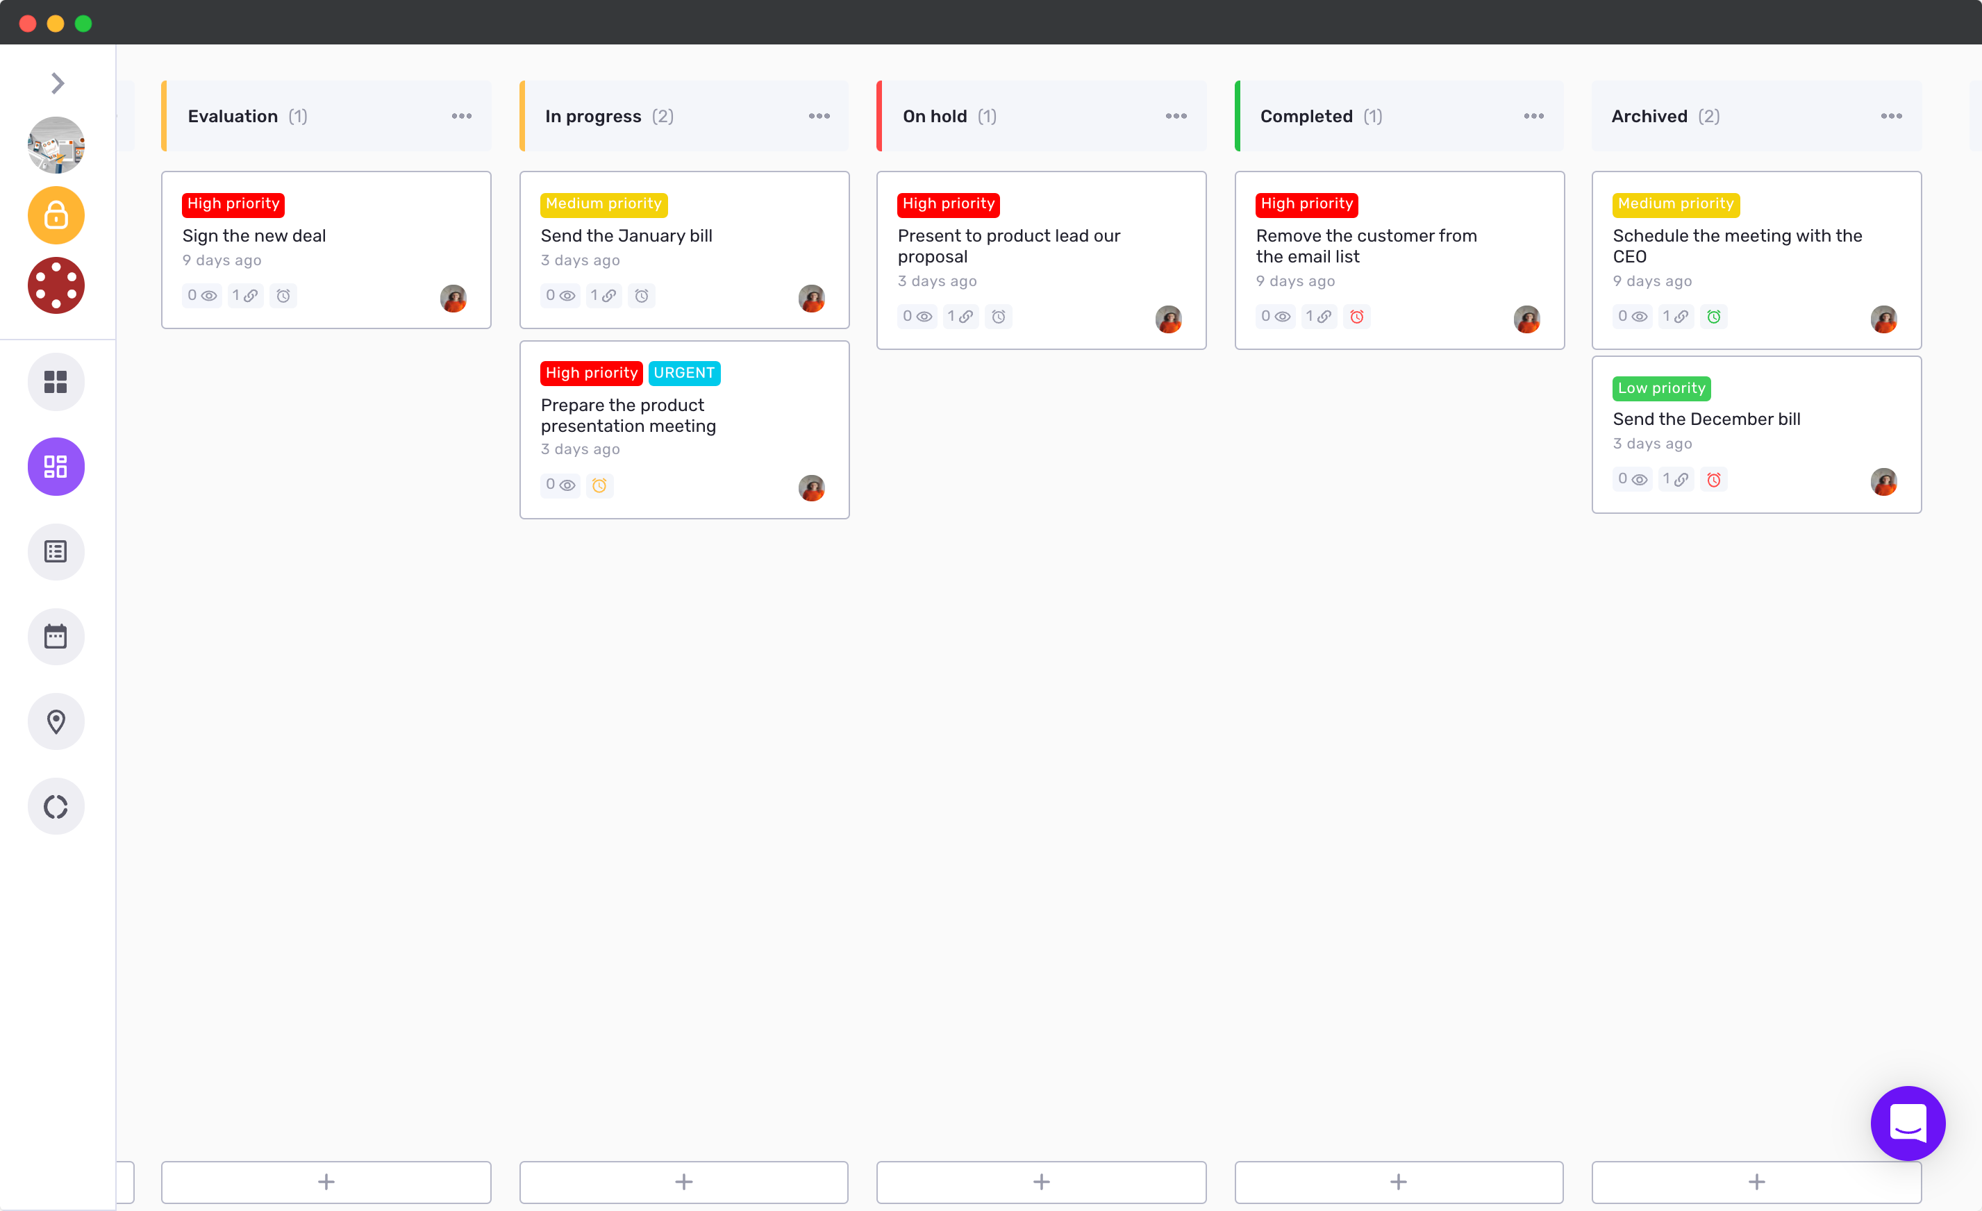Open the kanban board view in sidebar
This screenshot has height=1211, width=1982.
(56, 467)
